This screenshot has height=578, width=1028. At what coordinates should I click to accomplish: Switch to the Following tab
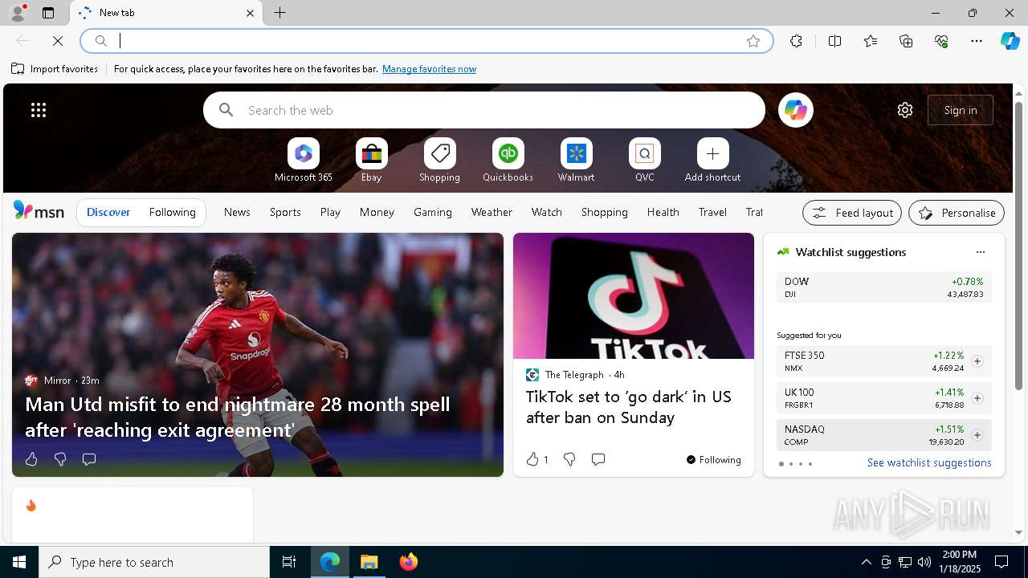(x=172, y=212)
